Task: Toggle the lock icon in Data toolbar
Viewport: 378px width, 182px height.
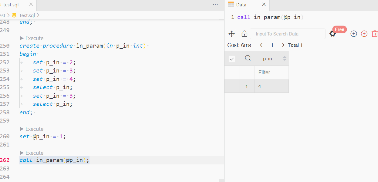Action: [244, 34]
